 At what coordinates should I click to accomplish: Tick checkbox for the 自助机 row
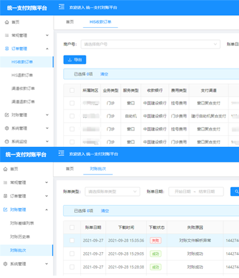pyautogui.click(x=72, y=116)
